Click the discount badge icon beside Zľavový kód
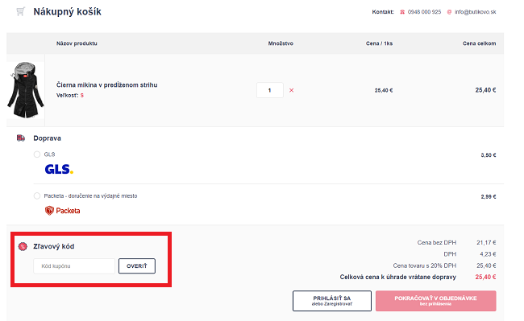Image resolution: width=524 pixels, height=321 pixels. [x=23, y=246]
